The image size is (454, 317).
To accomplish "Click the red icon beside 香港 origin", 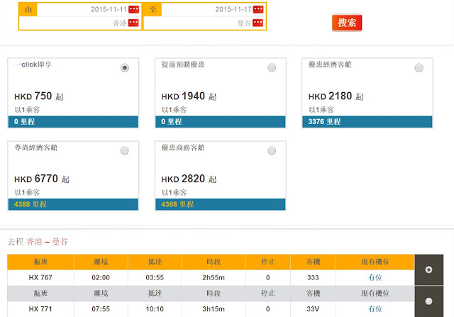I will coord(133,23).
